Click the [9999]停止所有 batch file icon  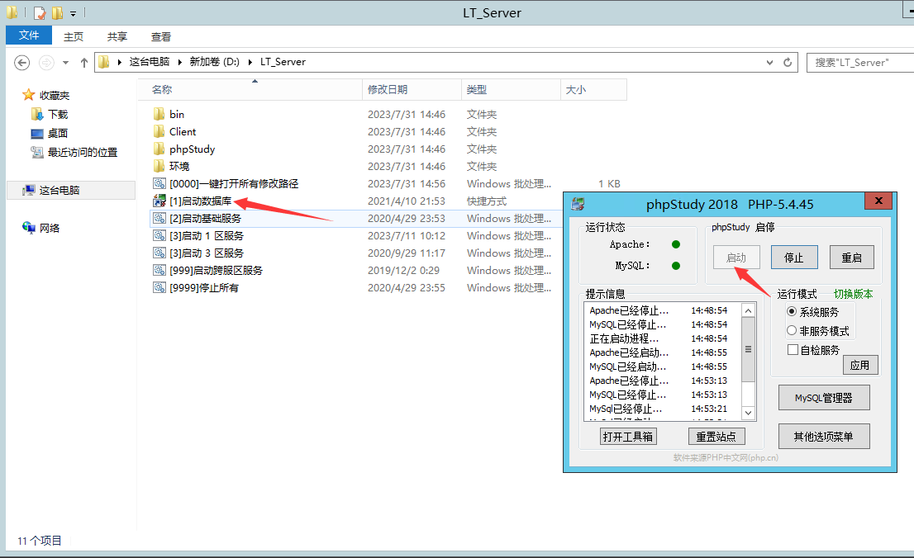point(159,288)
